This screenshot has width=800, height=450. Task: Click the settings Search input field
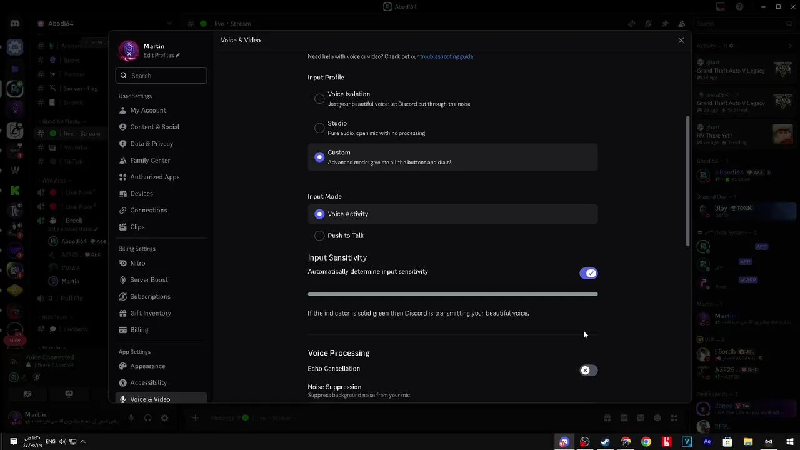(x=161, y=76)
